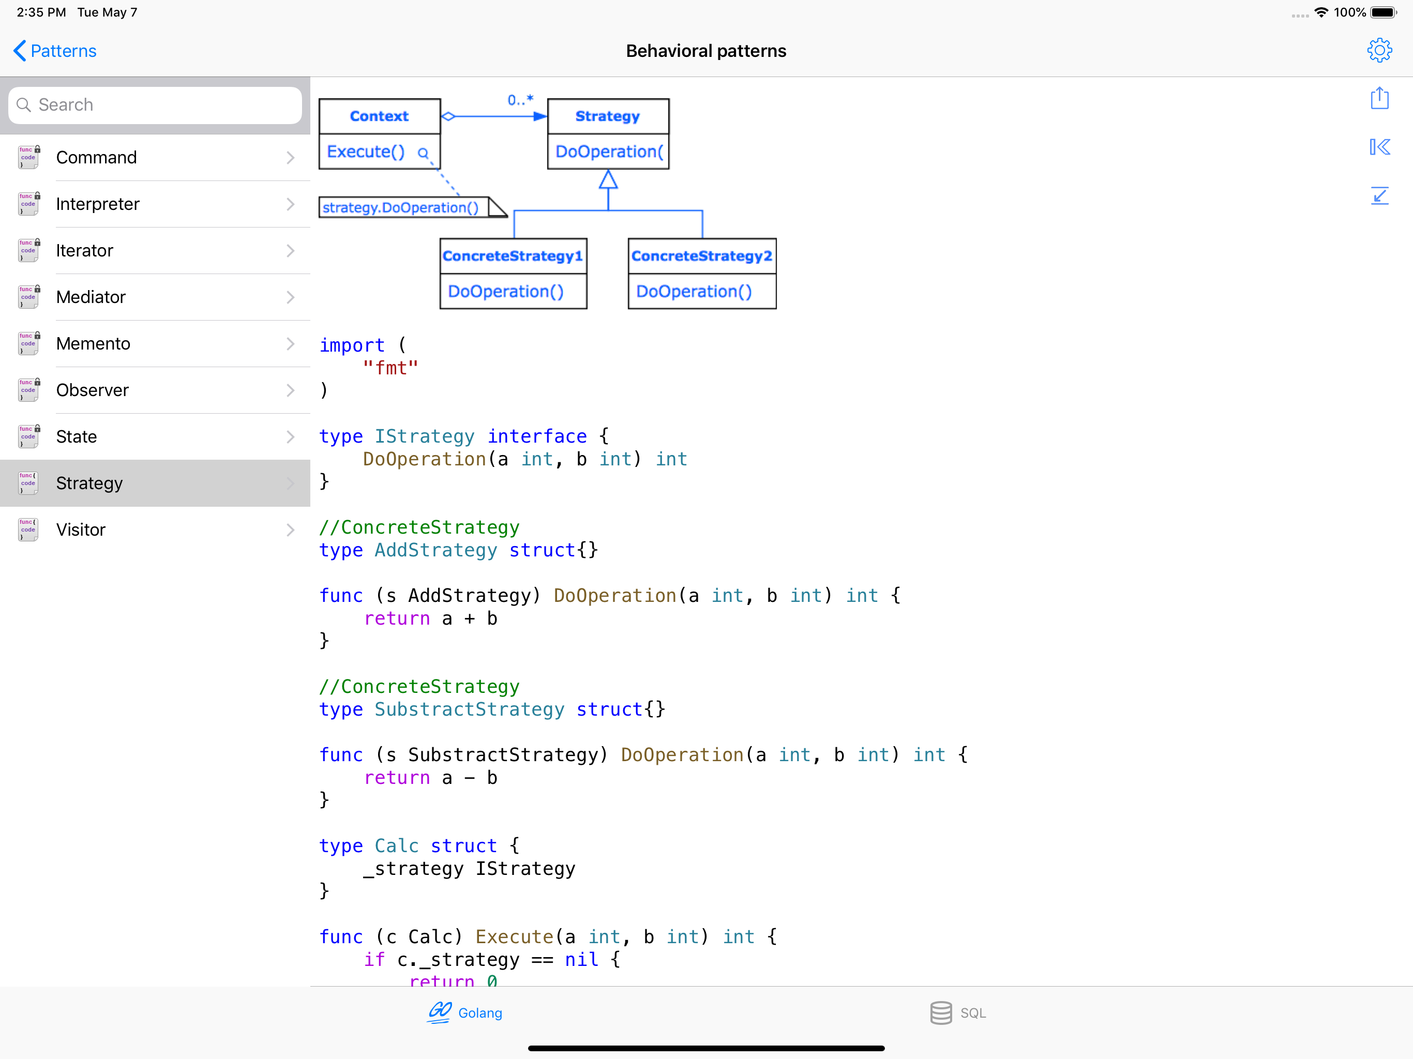Select the Memento pattern
1413x1059 pixels.
[x=93, y=344]
